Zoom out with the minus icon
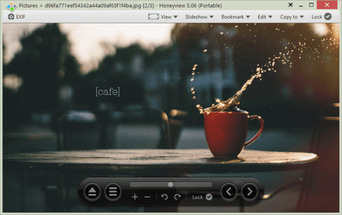The width and height of the screenshot is (342, 215). (x=148, y=197)
